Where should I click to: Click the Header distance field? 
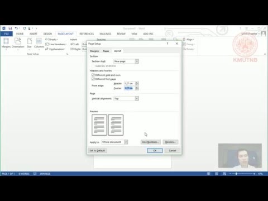pos(130,83)
